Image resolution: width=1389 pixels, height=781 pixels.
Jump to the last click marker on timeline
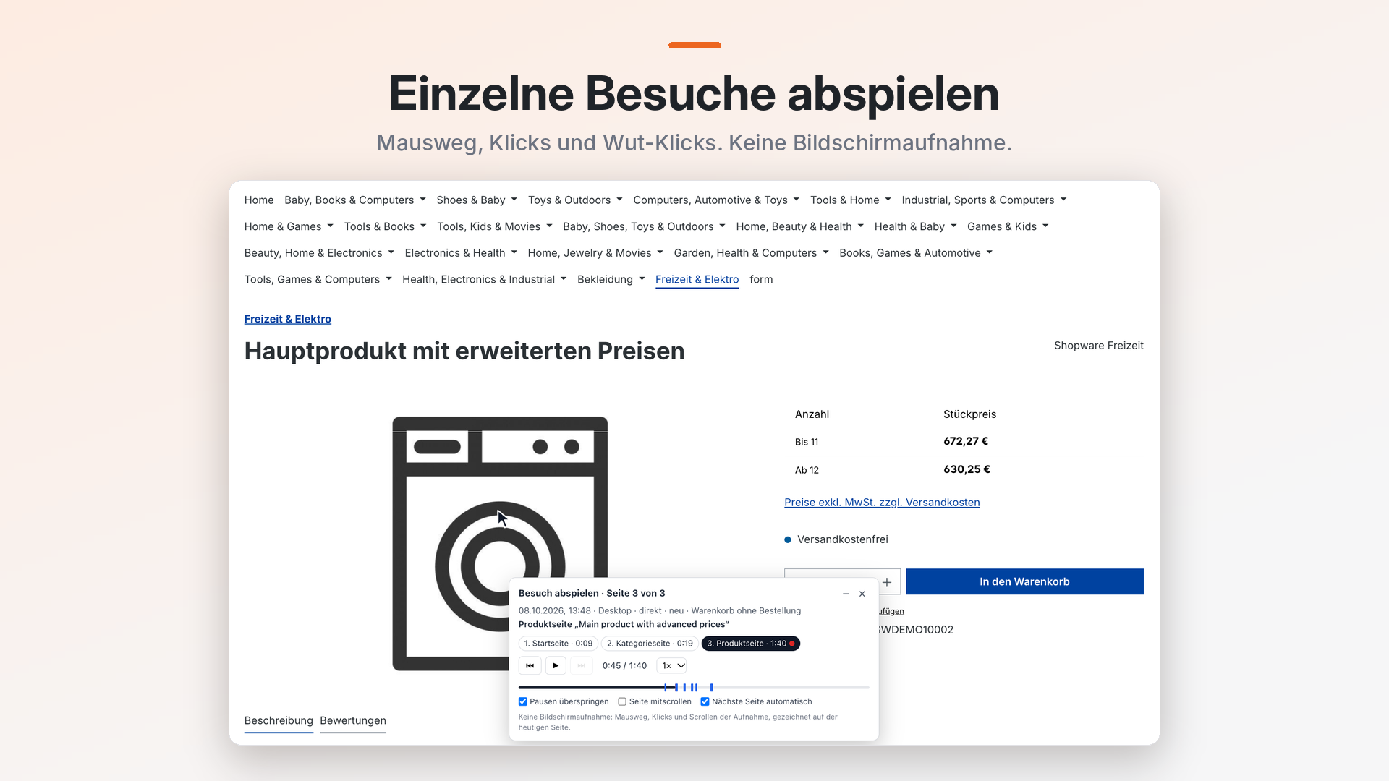[x=711, y=688]
